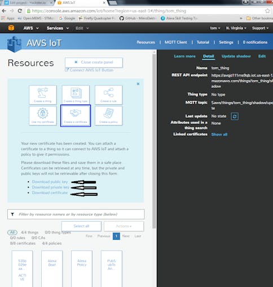Open the tom account dropdown
This screenshot has height=287, width=273.
[x=215, y=28]
